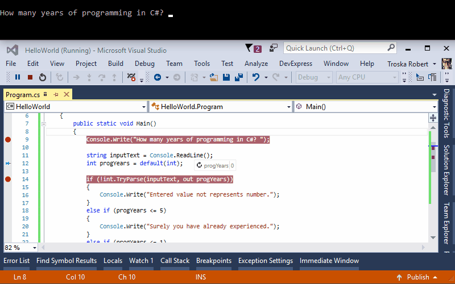The image size is (455, 284).
Task: Toggle the breakpoint on line 9
Action: point(8,140)
